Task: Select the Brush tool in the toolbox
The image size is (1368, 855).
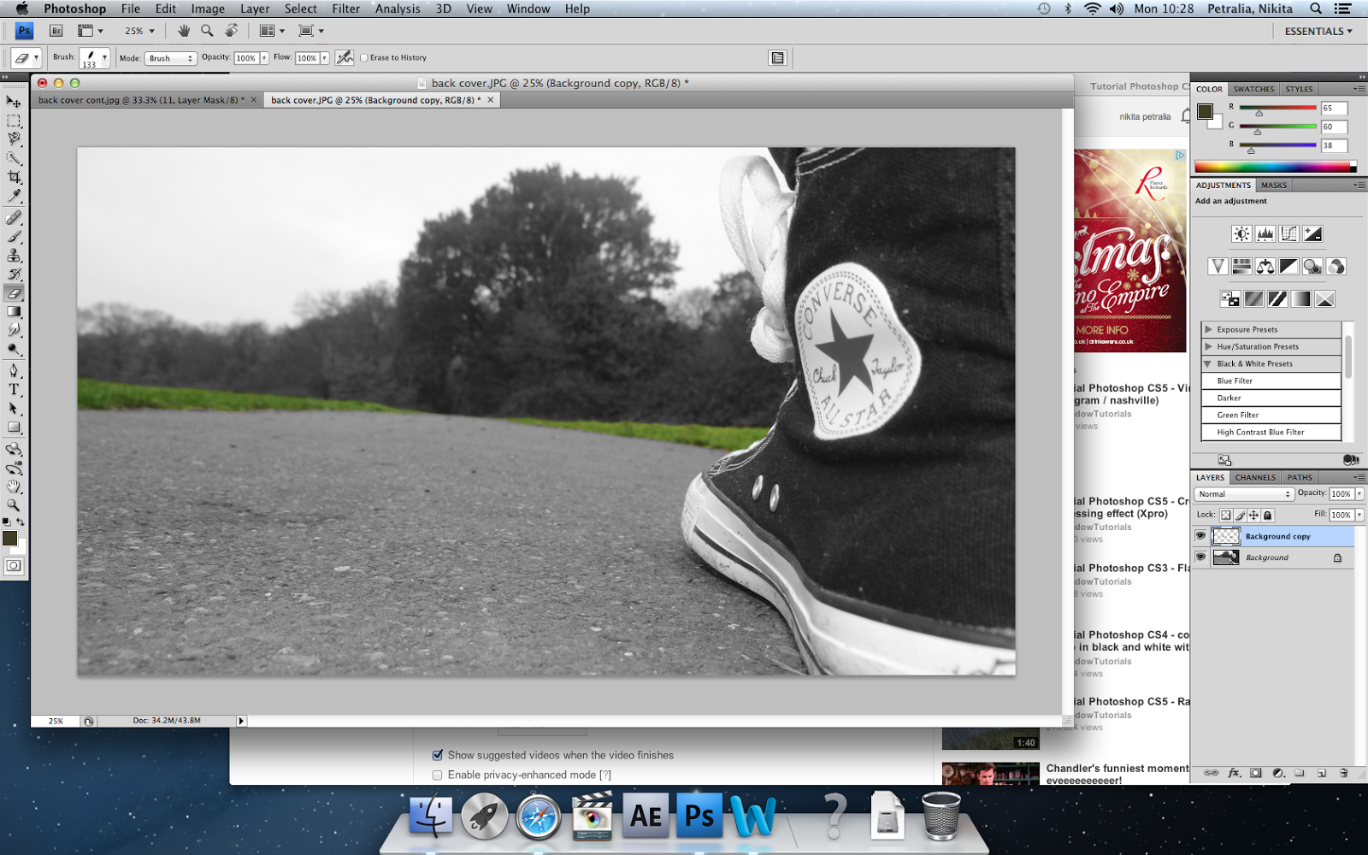Action: [x=14, y=237]
